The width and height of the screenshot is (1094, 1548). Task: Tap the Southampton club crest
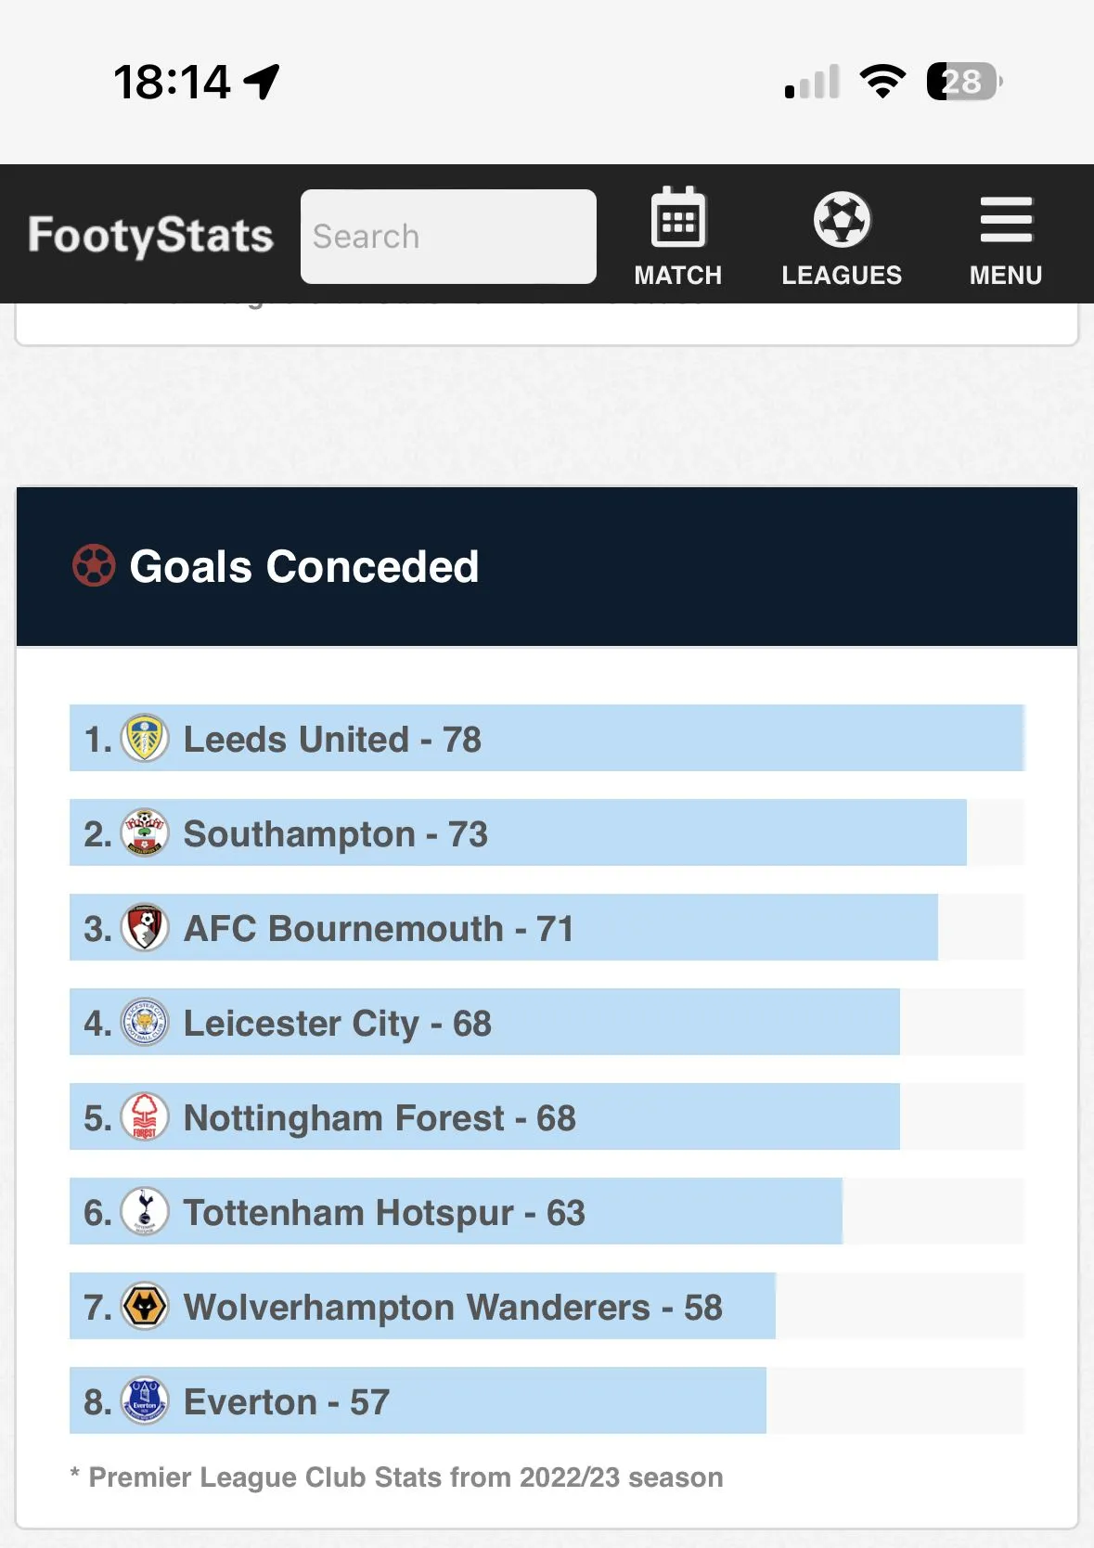[145, 833]
